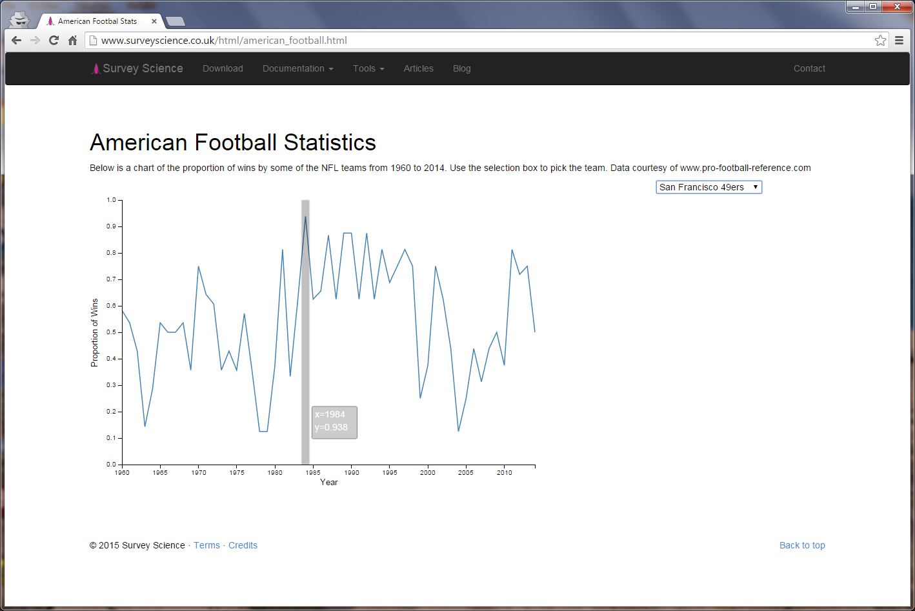Open the browser menu via hamburger icon
Screen dimensions: 915x611
click(x=900, y=40)
